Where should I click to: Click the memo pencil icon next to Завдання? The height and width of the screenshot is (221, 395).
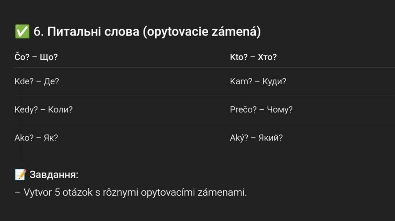pyautogui.click(x=20, y=175)
